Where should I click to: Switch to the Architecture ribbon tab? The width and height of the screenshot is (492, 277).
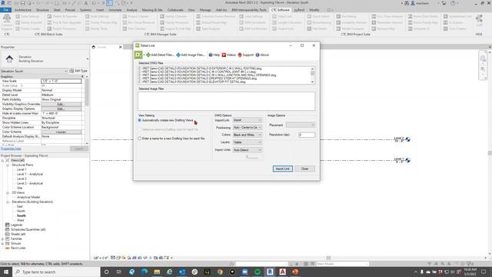click(23, 10)
